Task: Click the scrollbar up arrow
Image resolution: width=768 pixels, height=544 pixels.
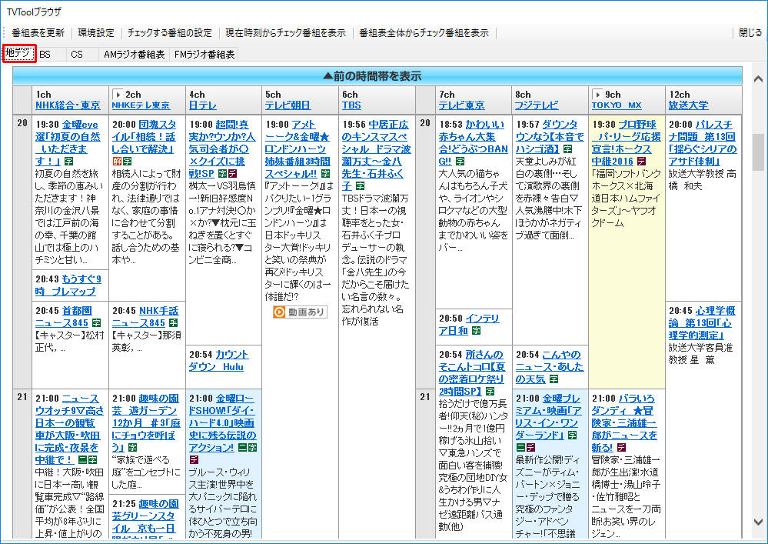Action: point(758,79)
